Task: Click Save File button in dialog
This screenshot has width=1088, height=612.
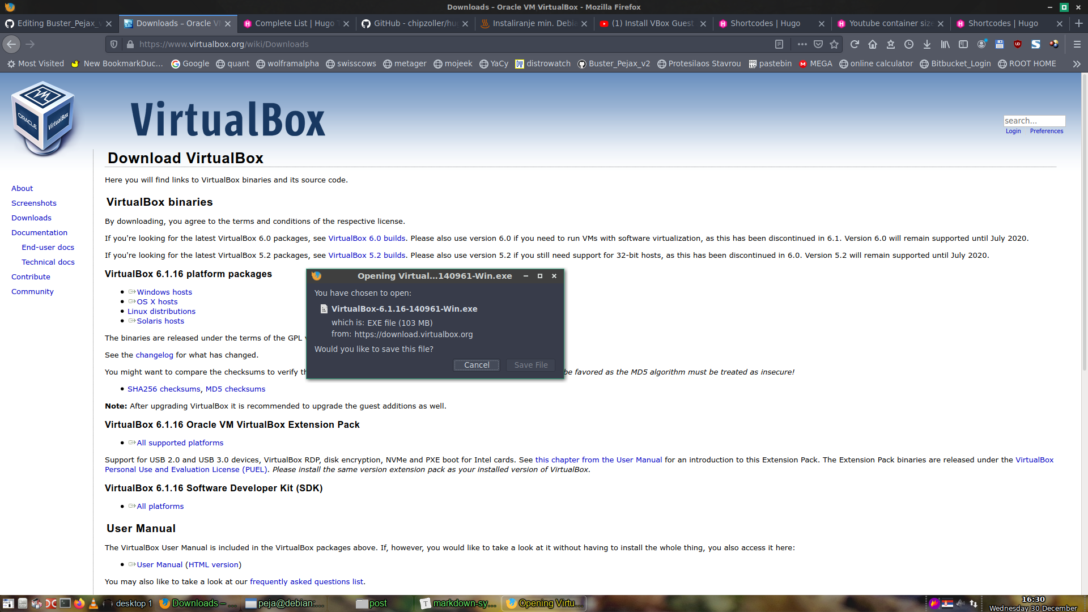Action: 530,365
